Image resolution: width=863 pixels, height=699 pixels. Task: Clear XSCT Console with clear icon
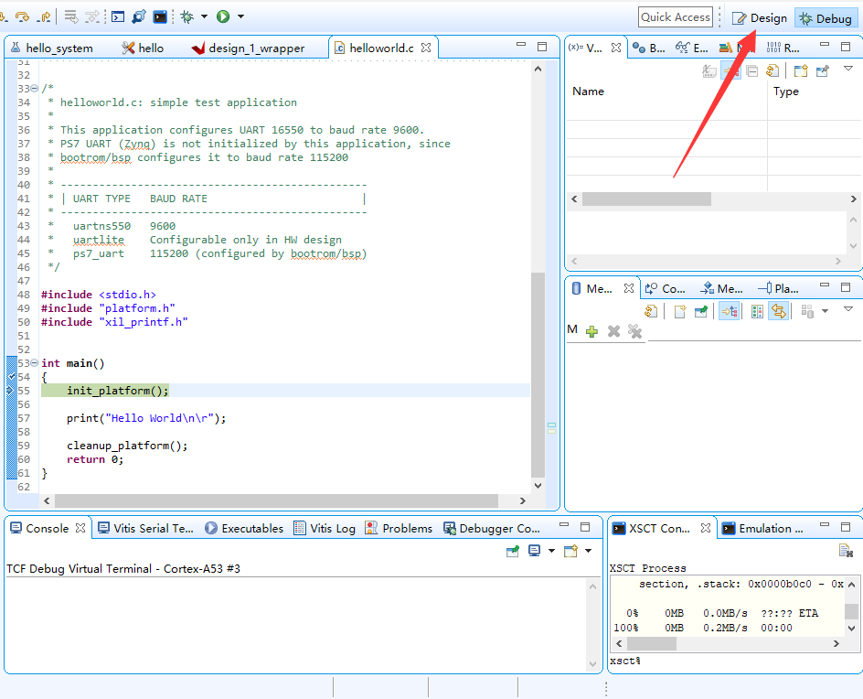pos(846,551)
